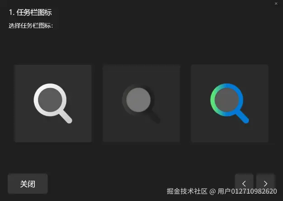Go to the next step arrow
The image size is (283, 201).
[265, 183]
